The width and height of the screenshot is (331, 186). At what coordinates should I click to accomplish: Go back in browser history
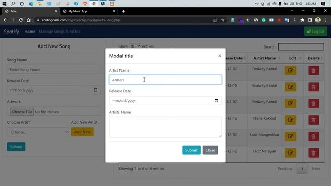[x=5, y=20]
